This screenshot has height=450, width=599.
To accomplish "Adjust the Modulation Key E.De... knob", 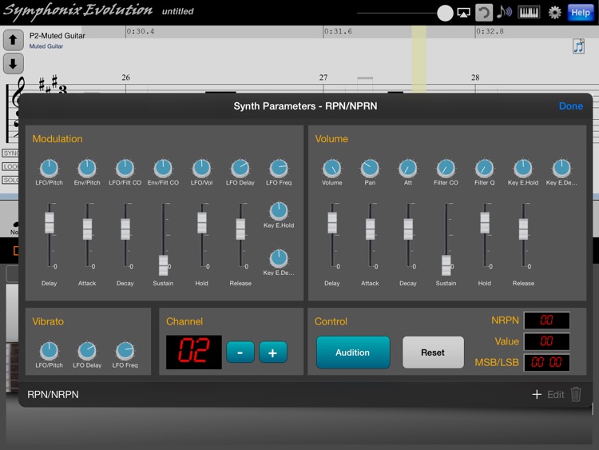I will (279, 258).
